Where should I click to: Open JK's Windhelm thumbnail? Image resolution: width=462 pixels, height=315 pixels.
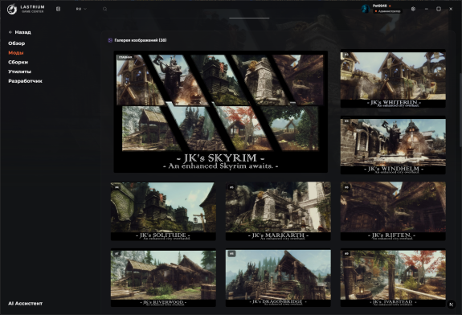(393, 145)
